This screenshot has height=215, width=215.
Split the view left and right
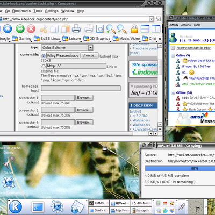tap(156, 28)
